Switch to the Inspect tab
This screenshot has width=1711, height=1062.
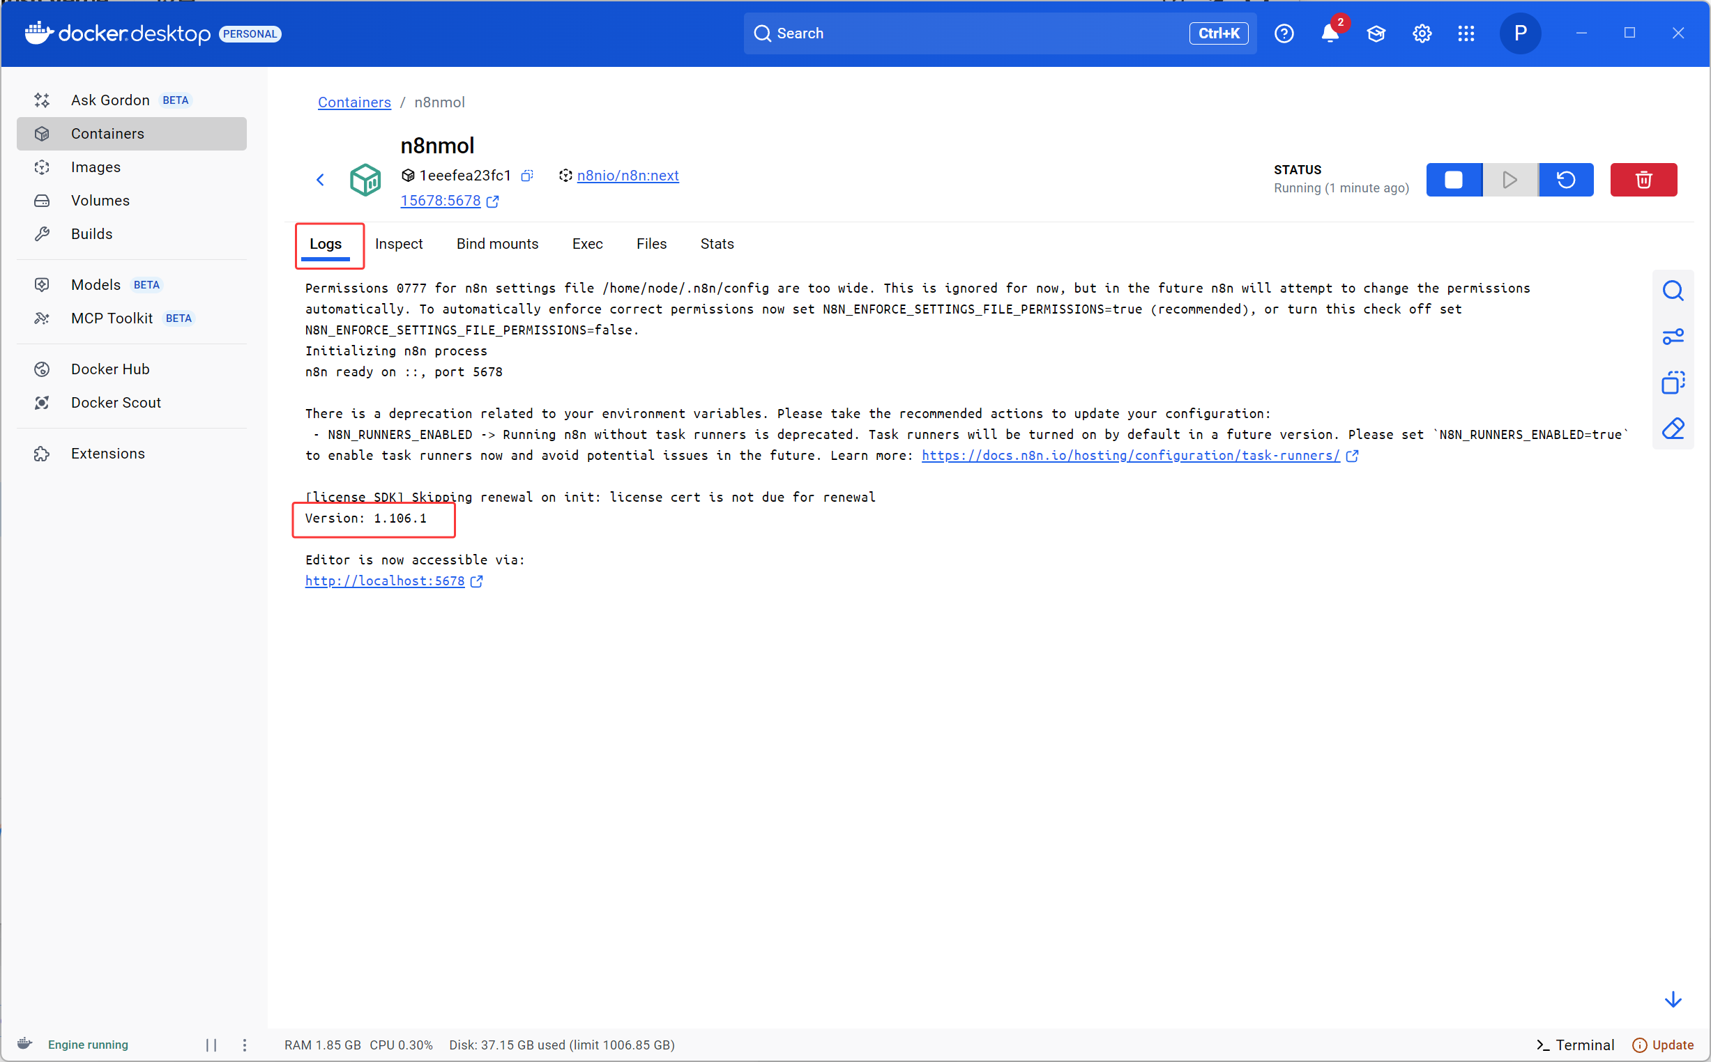[398, 244]
